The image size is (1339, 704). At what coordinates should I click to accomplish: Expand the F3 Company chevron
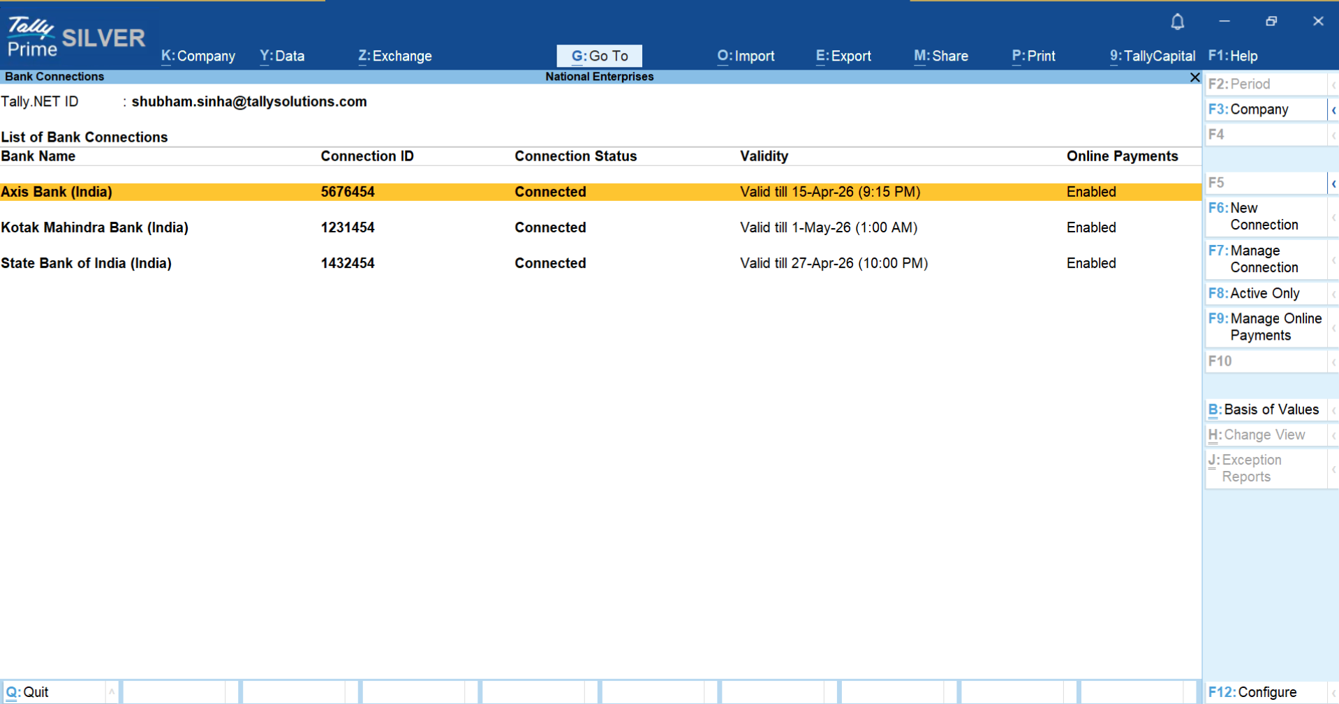click(1333, 110)
